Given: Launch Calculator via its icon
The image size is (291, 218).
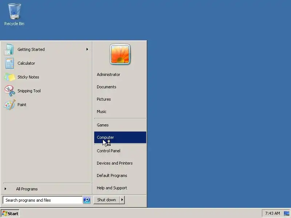Looking at the screenshot, I should pyautogui.click(x=9, y=63).
